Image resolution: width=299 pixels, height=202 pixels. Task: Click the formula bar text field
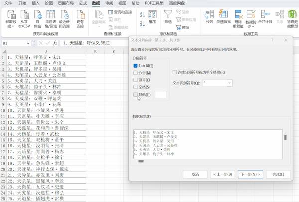click(94, 43)
